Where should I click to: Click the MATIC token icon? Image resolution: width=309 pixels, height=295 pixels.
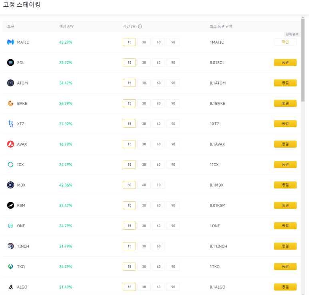(10, 42)
